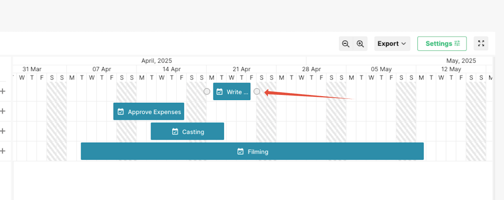Zoom in the Gantt timeline
This screenshot has width=504, height=200.
point(360,44)
